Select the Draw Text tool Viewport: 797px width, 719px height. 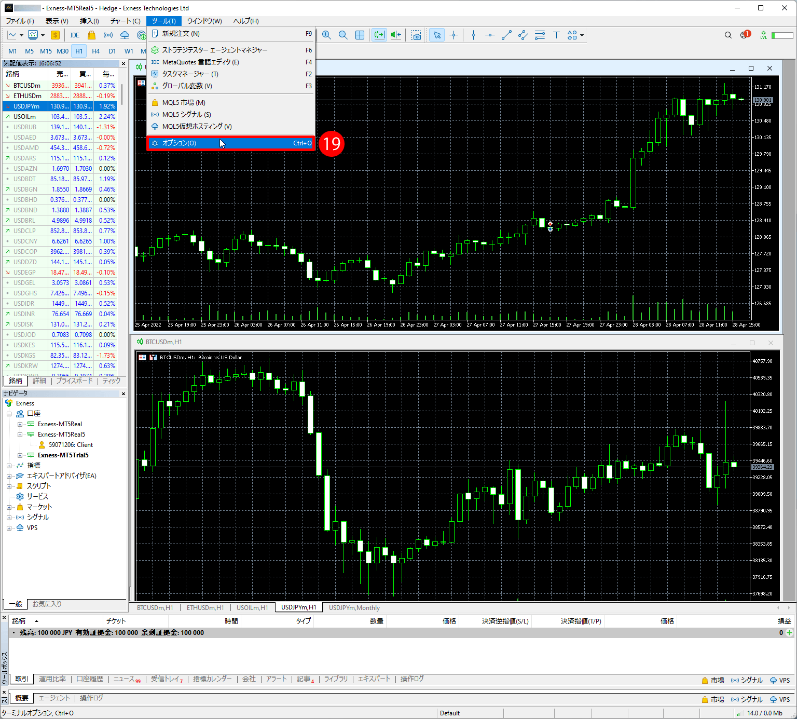pyautogui.click(x=556, y=35)
